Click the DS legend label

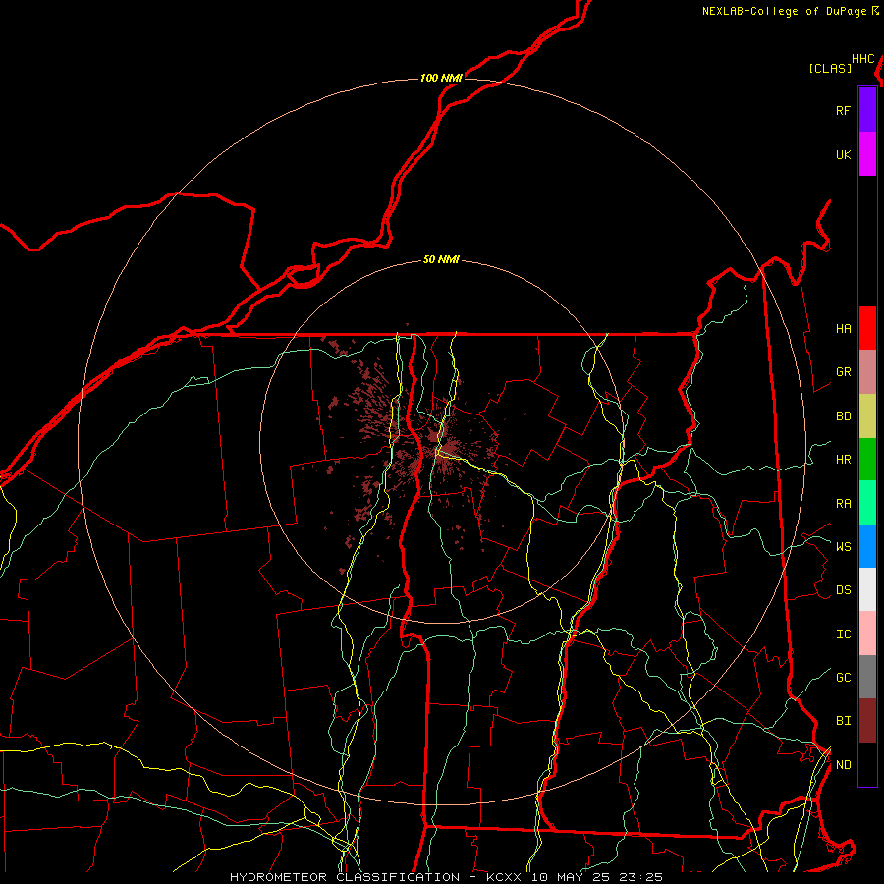[843, 590]
